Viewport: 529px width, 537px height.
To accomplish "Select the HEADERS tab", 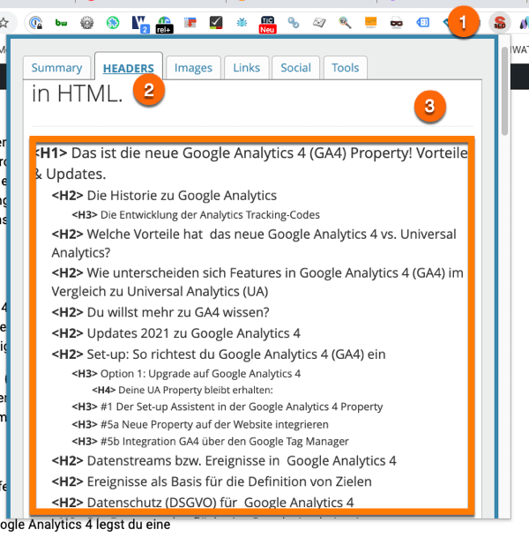I will [x=129, y=68].
